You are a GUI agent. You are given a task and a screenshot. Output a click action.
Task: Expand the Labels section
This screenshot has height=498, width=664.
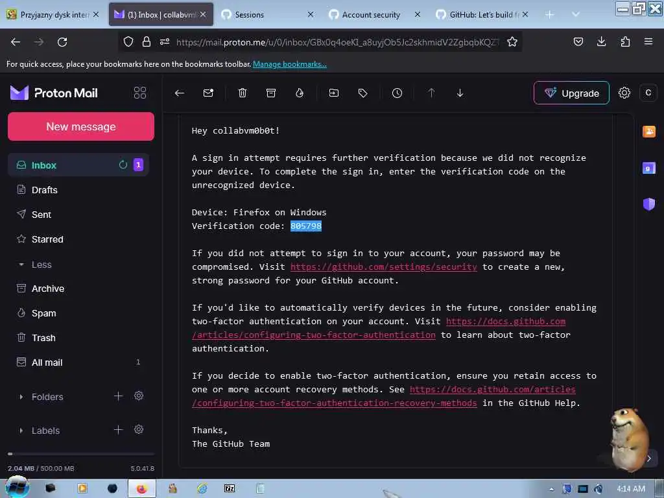pos(21,431)
